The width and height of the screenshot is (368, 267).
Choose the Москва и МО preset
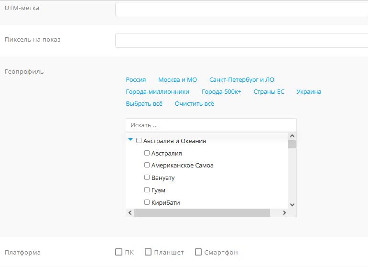(177, 80)
